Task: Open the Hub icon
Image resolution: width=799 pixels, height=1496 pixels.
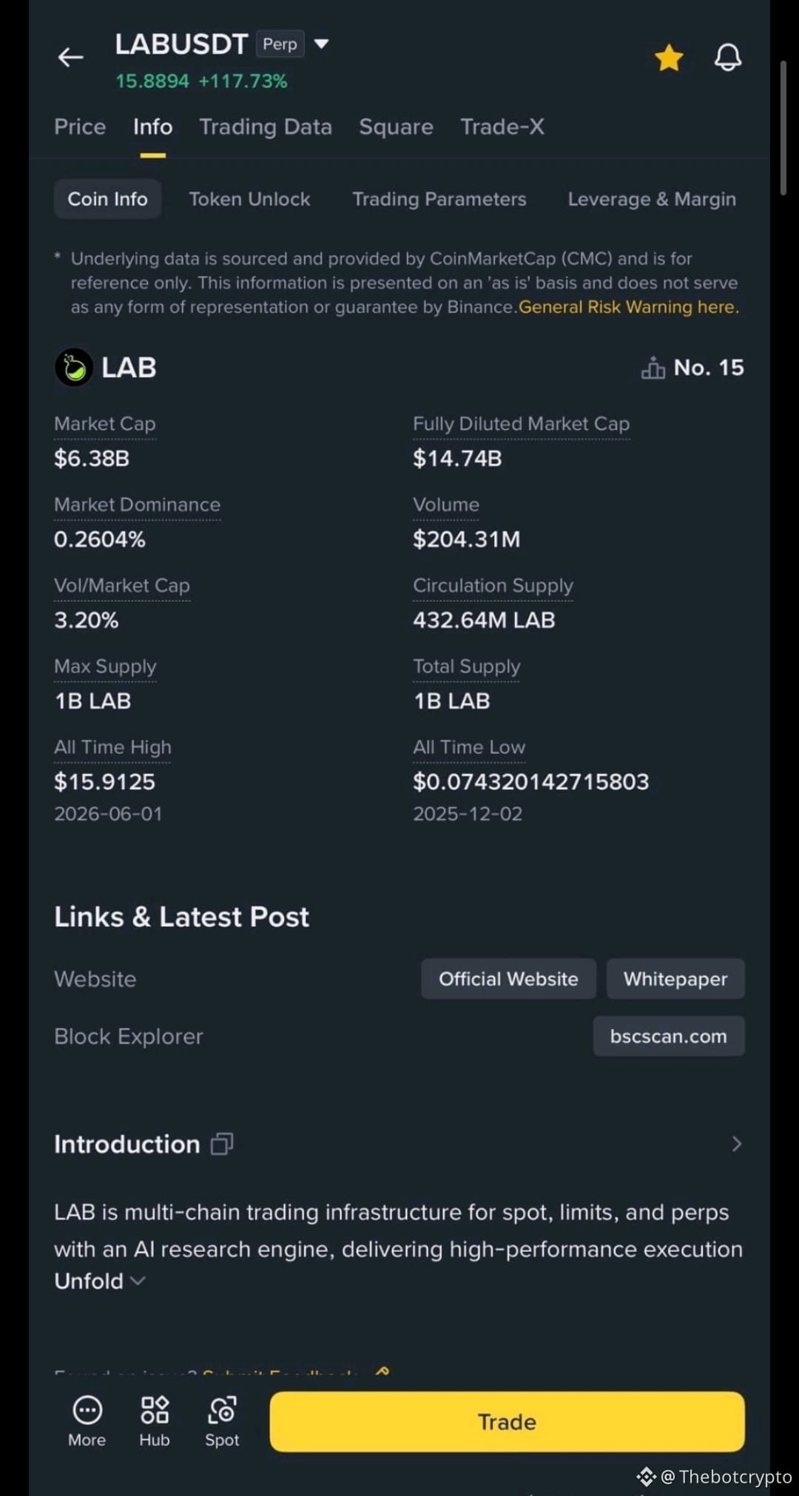Action: click(155, 1410)
